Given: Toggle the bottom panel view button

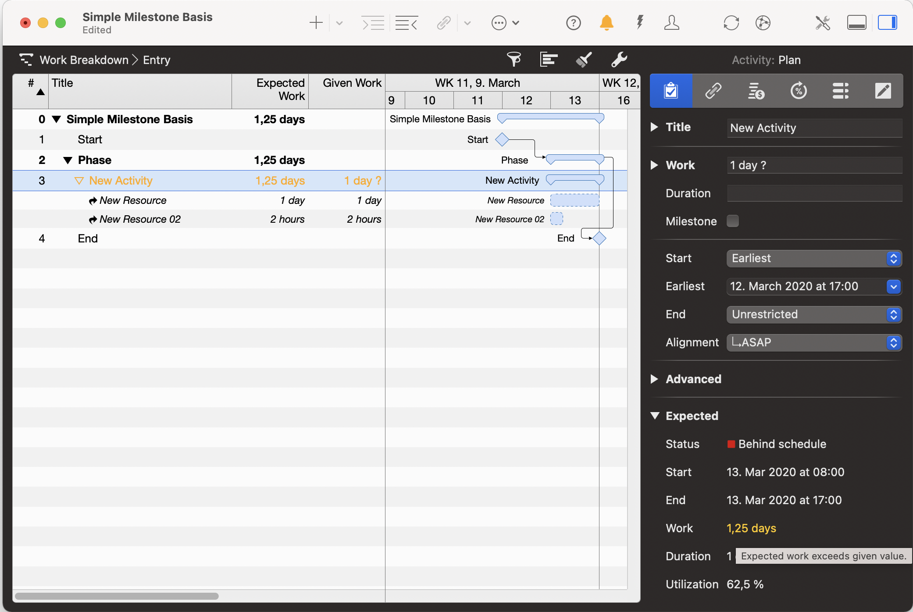Looking at the screenshot, I should [x=856, y=23].
